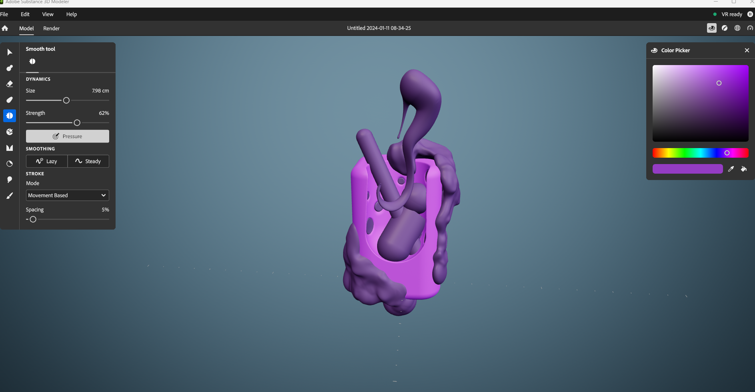Select the active Smooth tool in toolbar

[x=10, y=116]
